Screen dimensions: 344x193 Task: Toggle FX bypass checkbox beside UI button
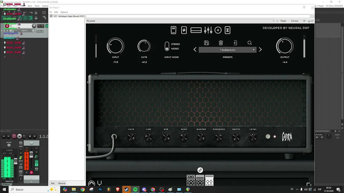pos(312,21)
